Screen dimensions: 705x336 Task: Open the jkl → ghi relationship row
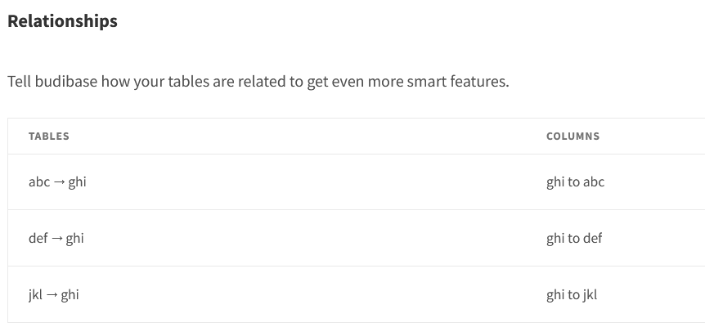[x=356, y=294]
